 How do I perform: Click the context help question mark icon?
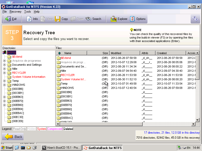point(195,19)
